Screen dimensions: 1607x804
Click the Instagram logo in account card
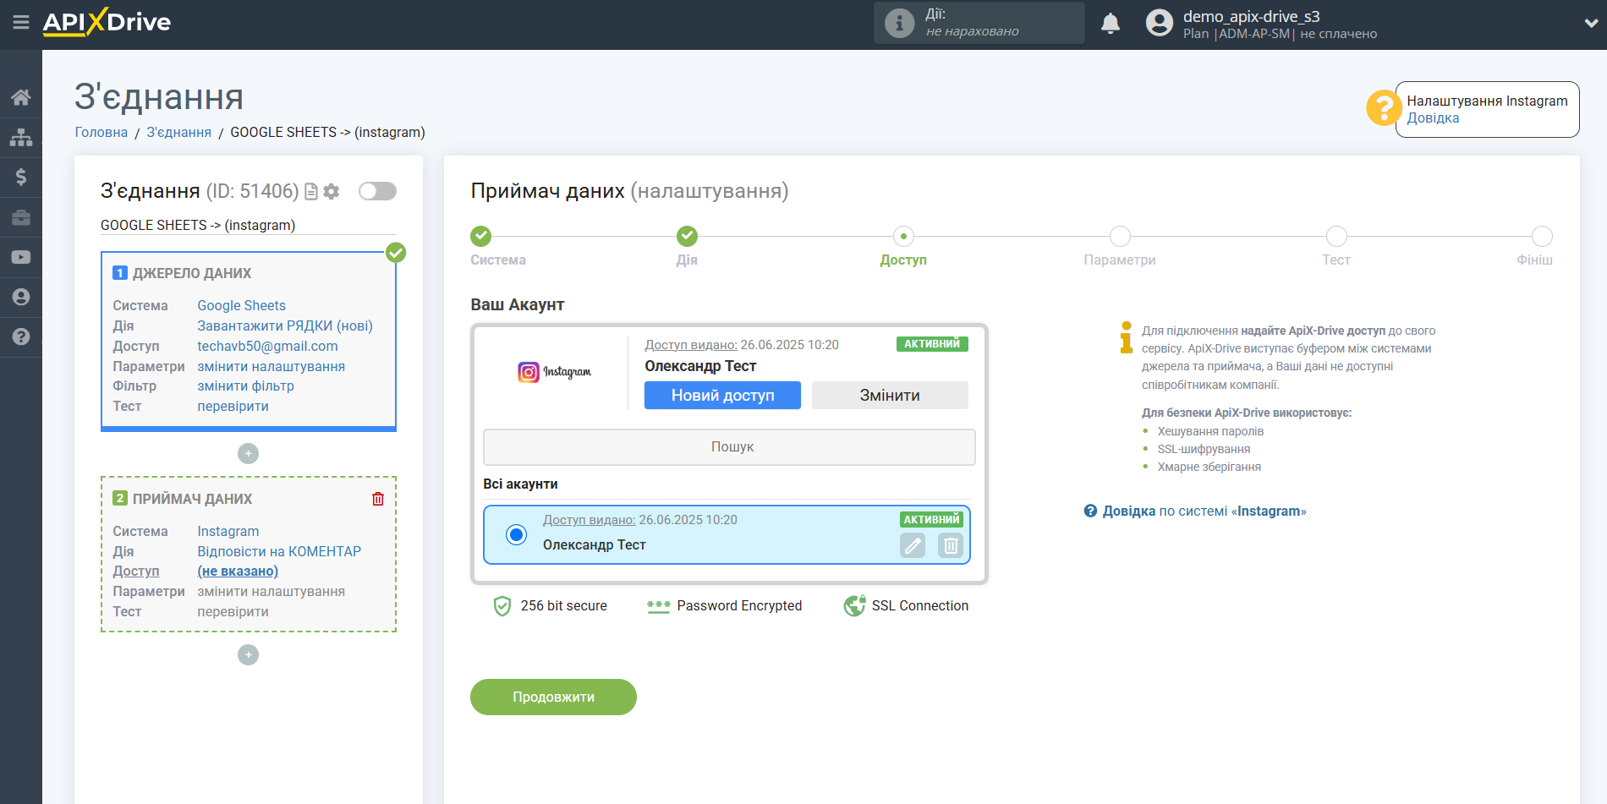555,372
